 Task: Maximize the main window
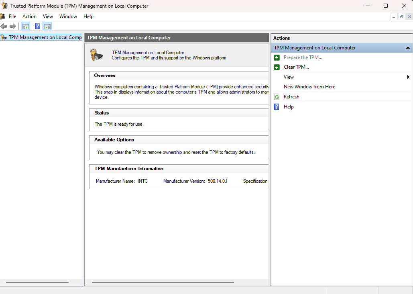[x=386, y=6]
